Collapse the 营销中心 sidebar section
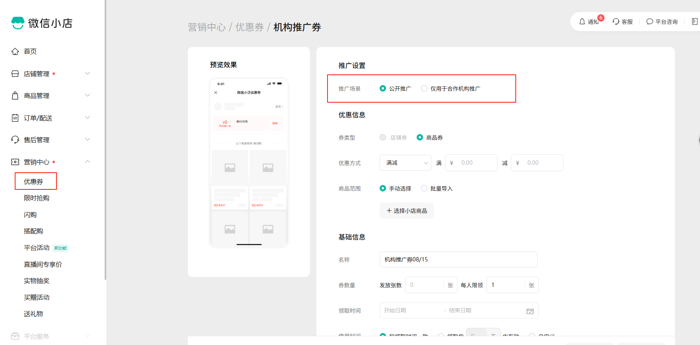700x345 pixels. (x=88, y=162)
